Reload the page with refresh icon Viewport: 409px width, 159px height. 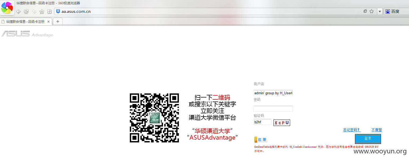(26, 12)
